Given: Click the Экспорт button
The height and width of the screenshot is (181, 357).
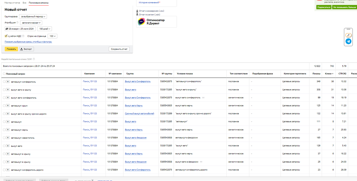Looking at the screenshot, I should (x=27, y=49).
